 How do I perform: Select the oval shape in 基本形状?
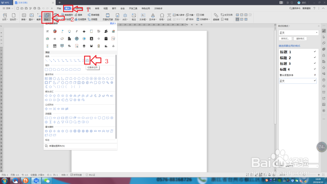click(54, 78)
